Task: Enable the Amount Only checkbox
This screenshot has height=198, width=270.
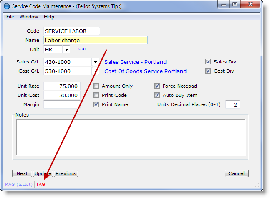Action: (96, 86)
